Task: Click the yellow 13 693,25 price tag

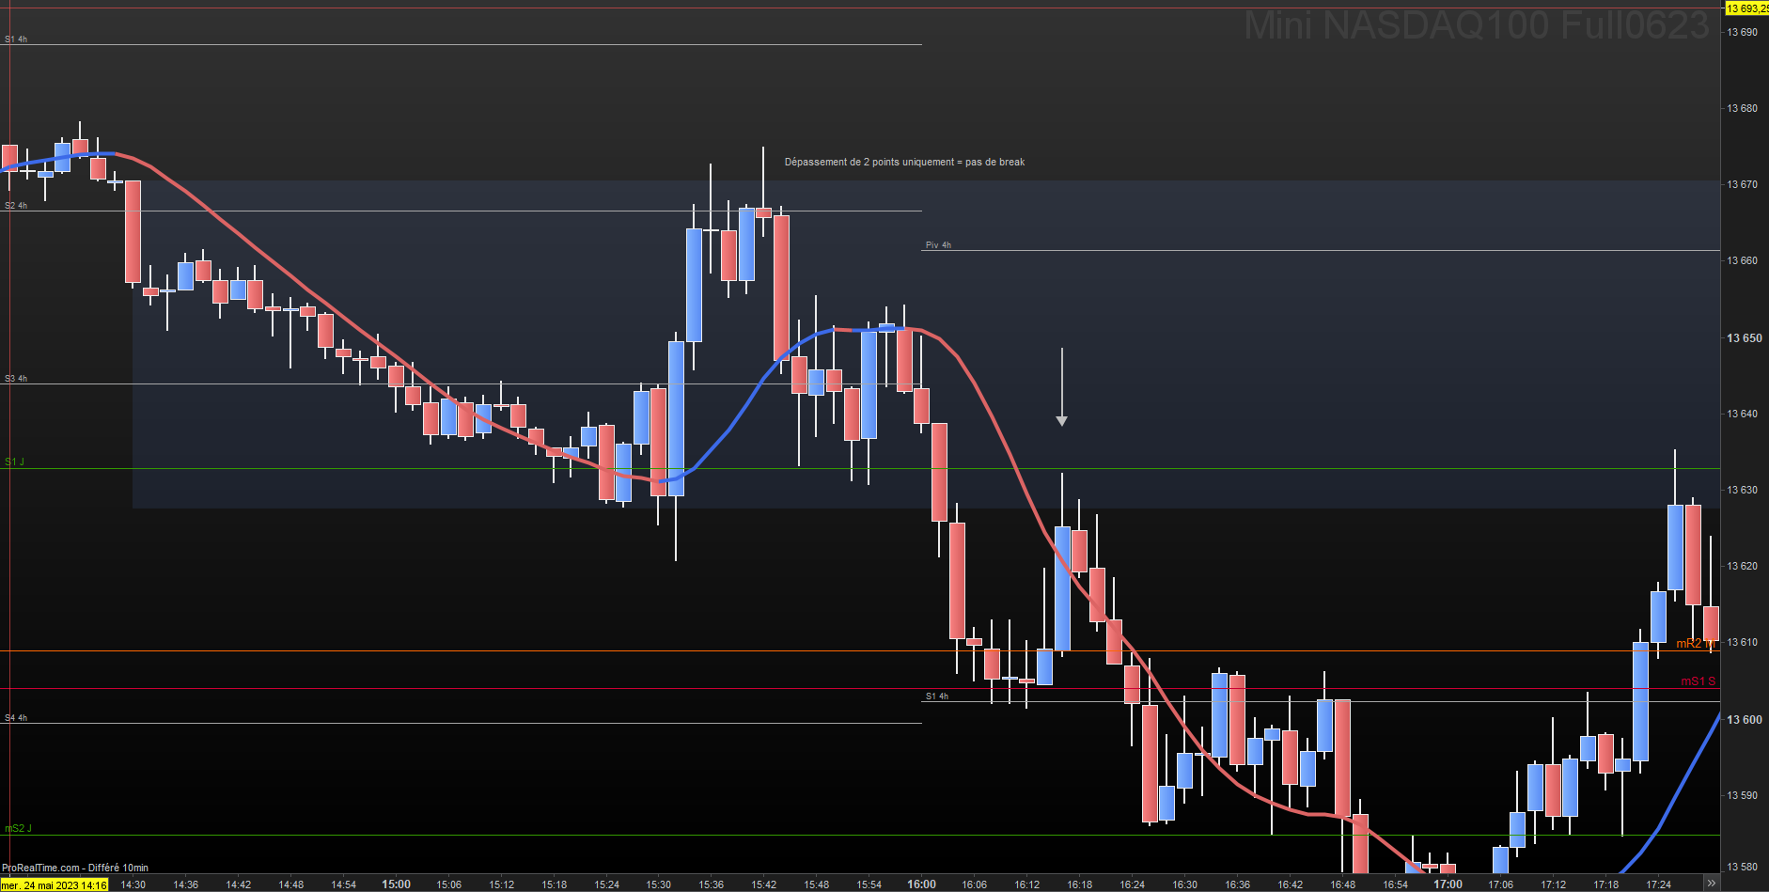Action: 1746,8
